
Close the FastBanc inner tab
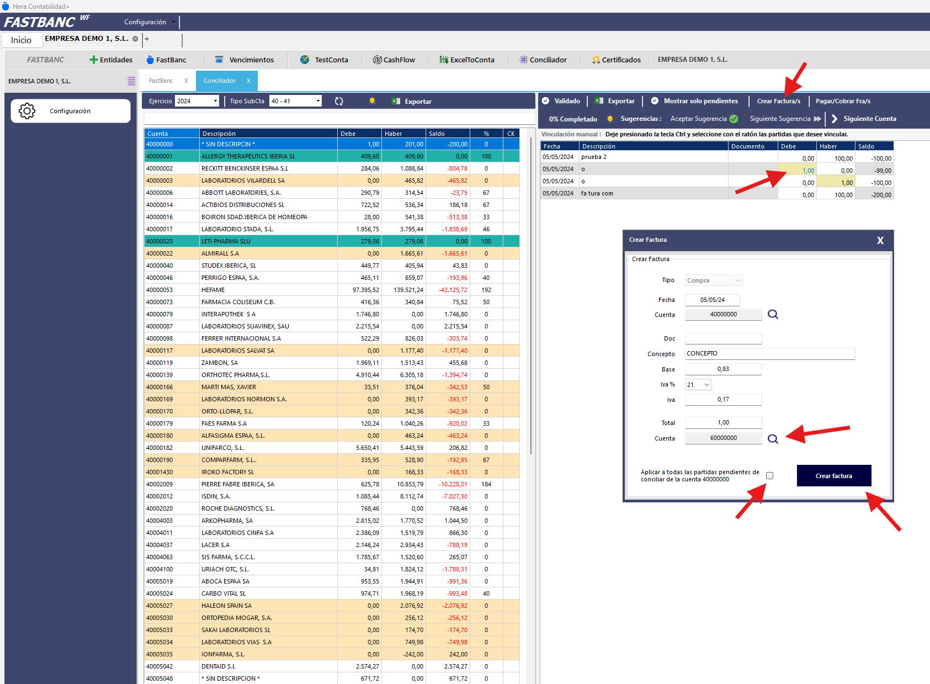(x=186, y=81)
